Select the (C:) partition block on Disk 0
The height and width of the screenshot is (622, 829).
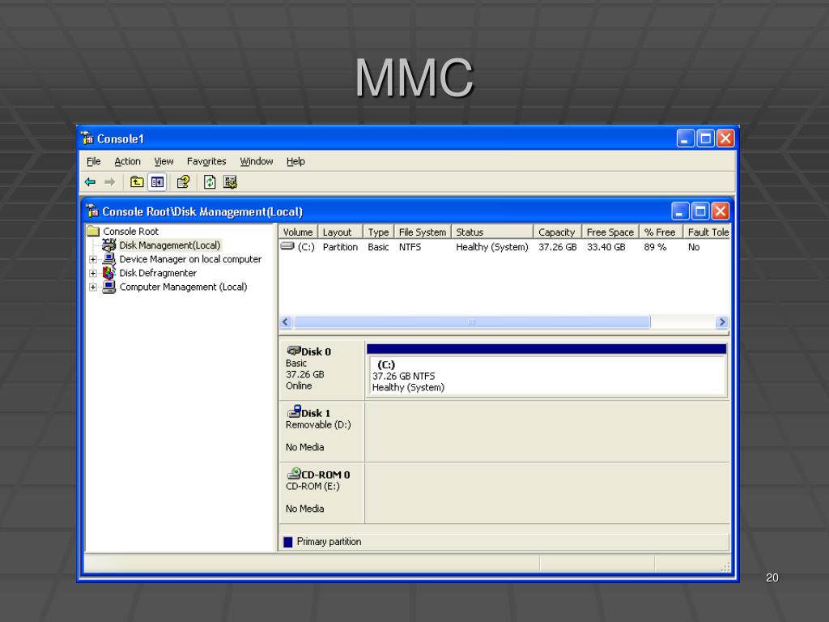click(x=546, y=370)
